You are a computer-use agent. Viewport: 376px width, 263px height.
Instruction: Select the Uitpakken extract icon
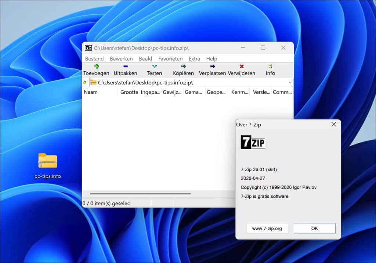(x=125, y=66)
